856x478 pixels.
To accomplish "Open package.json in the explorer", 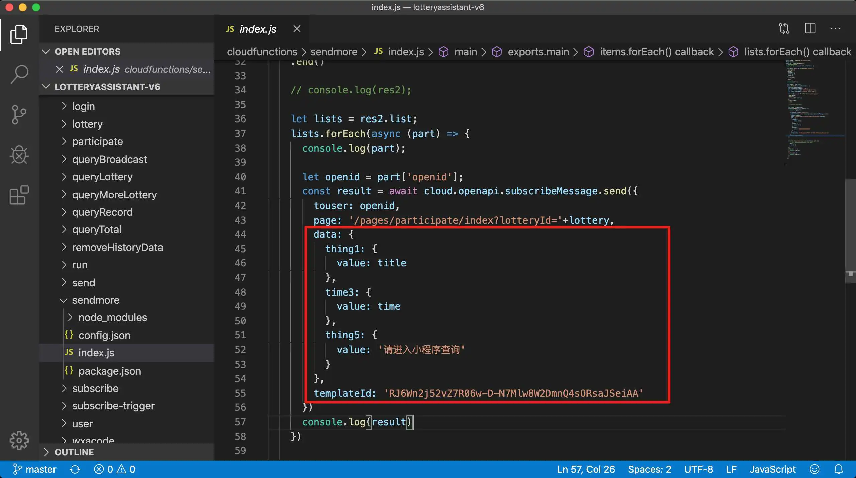I will coord(109,371).
